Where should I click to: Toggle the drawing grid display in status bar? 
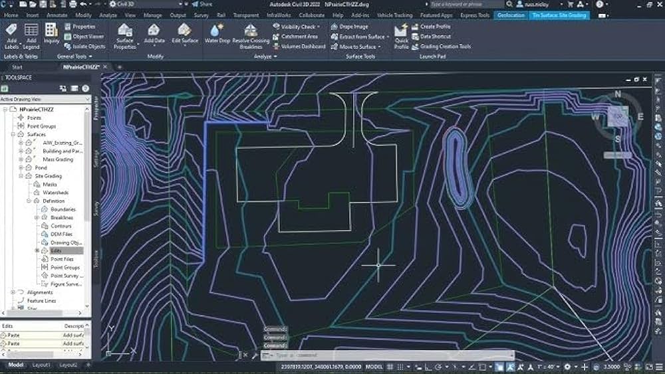tap(390, 367)
